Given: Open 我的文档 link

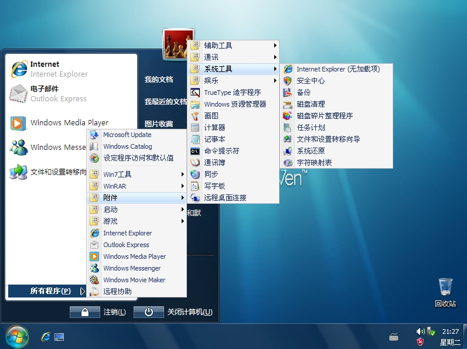Looking at the screenshot, I should click(159, 80).
